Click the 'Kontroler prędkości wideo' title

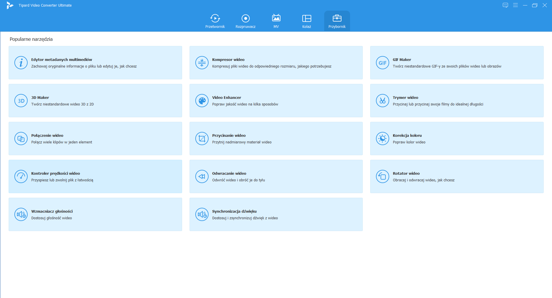pos(56,174)
